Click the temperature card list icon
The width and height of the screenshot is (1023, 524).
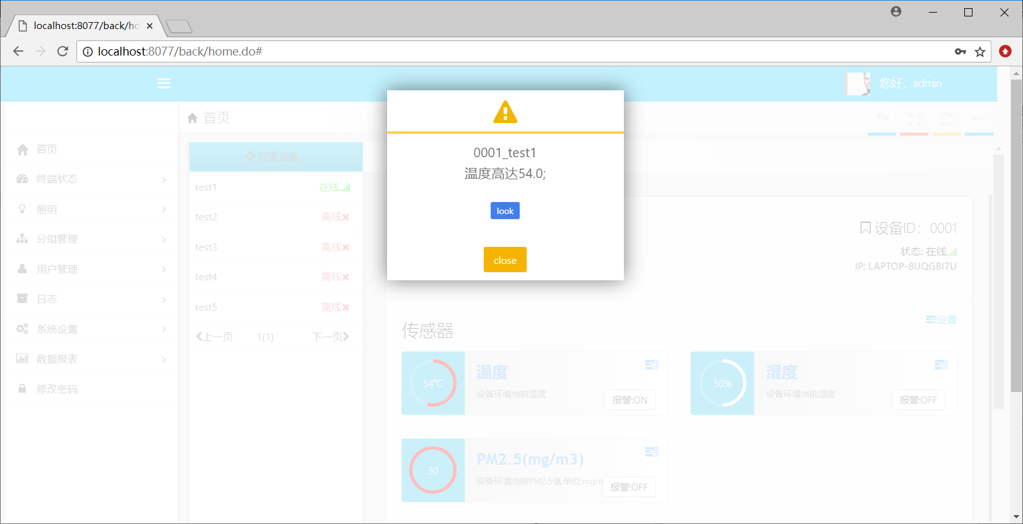pos(652,364)
